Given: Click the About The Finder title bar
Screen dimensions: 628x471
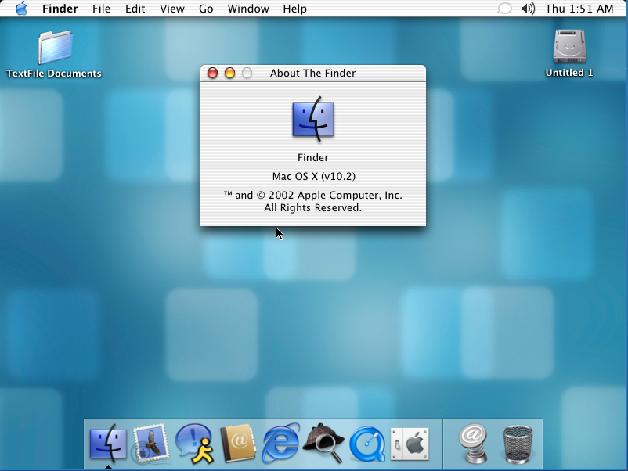Looking at the screenshot, I should click(x=313, y=74).
